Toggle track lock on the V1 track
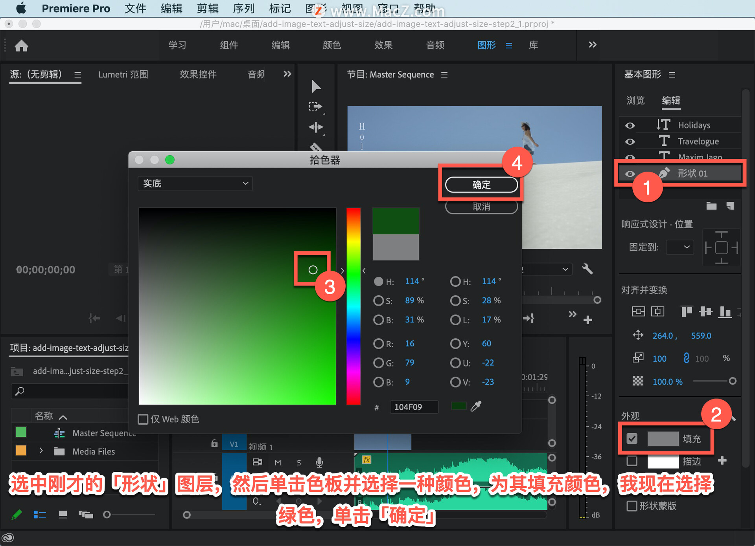This screenshot has width=755, height=546. click(x=214, y=444)
